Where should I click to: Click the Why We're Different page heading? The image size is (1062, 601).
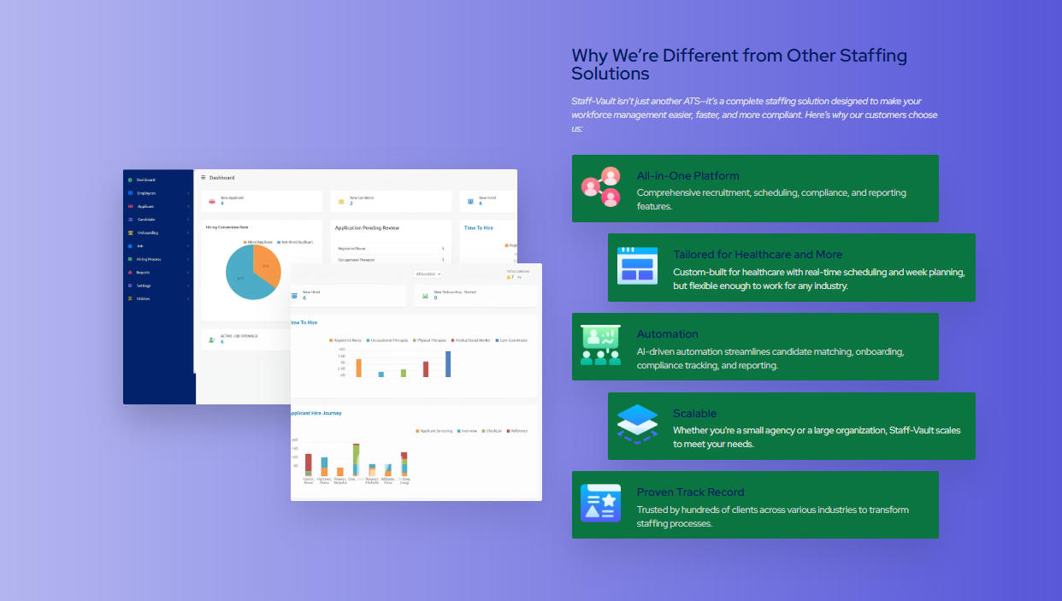[x=740, y=64]
